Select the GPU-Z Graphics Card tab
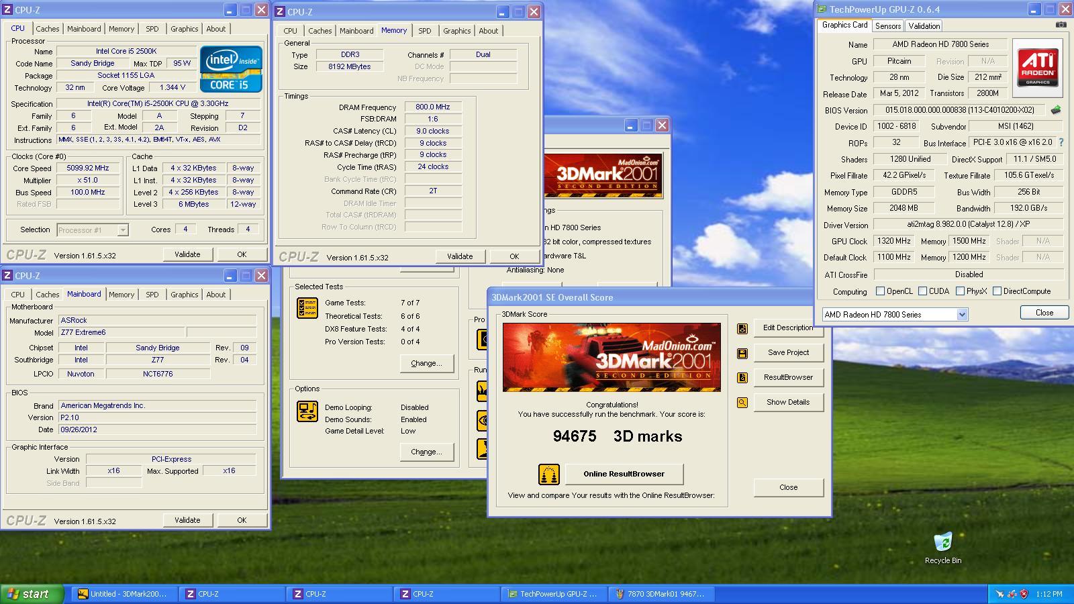Viewport: 1074px width, 604px height. tap(844, 25)
